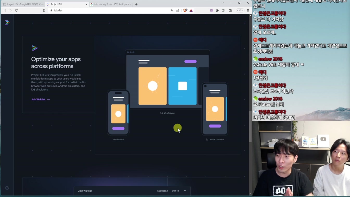Open the purple extension icon in toolbar
This screenshot has height=197, width=350.
click(211, 10)
